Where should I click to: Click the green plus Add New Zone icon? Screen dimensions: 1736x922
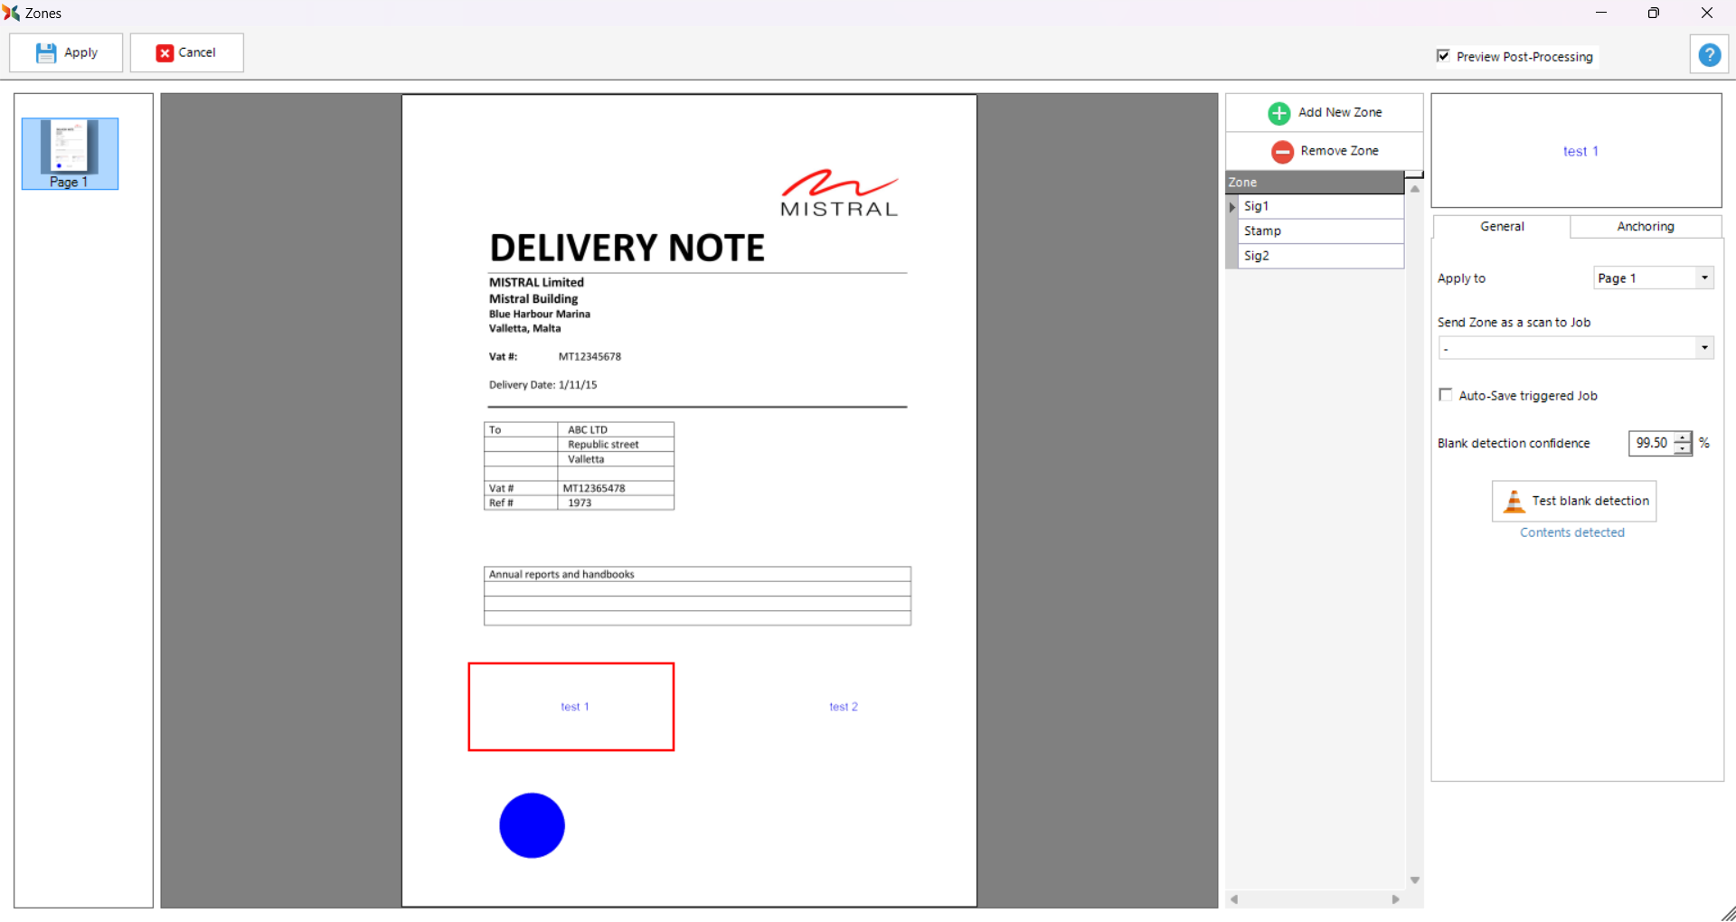(1278, 113)
